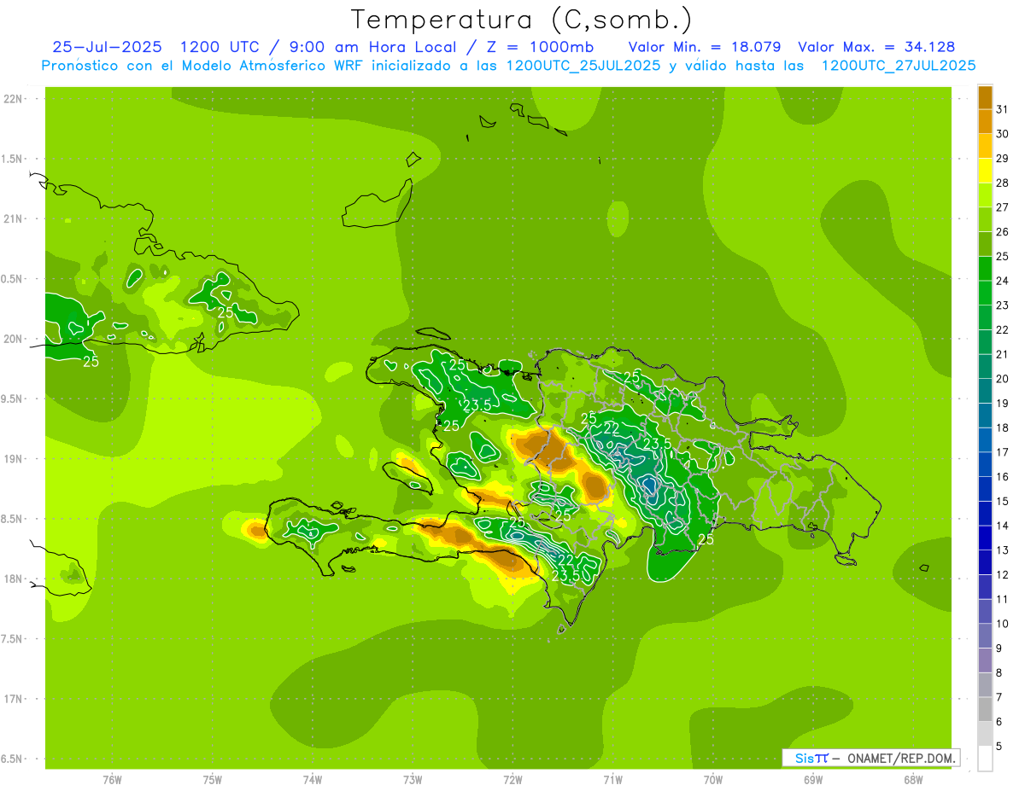1025x791 pixels.
Task: Click legend swatch between 27 and 28
Action: click(x=985, y=195)
